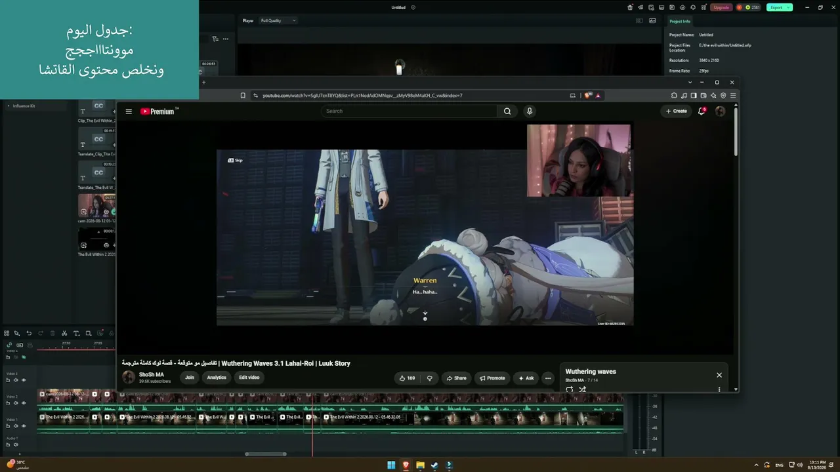
Task: Select the Split scissors tool in Filmora
Action: (x=64, y=333)
